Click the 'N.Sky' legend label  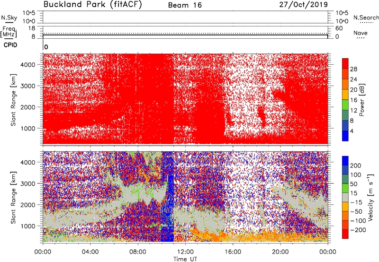point(9,17)
